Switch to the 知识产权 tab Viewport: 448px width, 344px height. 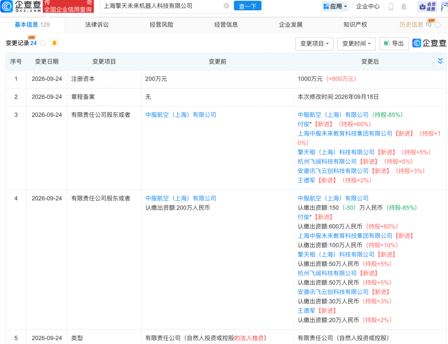(355, 25)
